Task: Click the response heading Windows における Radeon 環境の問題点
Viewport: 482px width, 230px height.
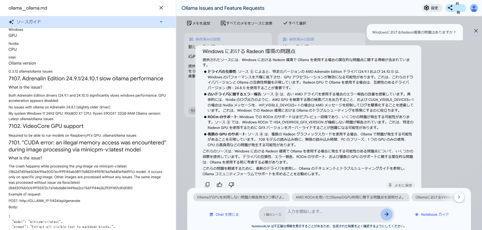Action: click(x=249, y=51)
